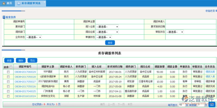
Task: Open the 调出仓库 dropdown
Action: point(107,32)
